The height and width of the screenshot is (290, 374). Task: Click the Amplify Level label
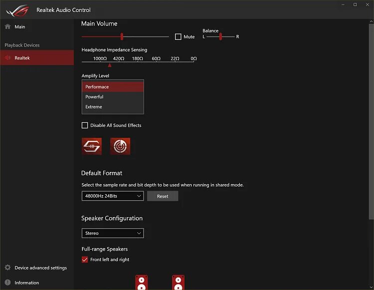click(95, 76)
